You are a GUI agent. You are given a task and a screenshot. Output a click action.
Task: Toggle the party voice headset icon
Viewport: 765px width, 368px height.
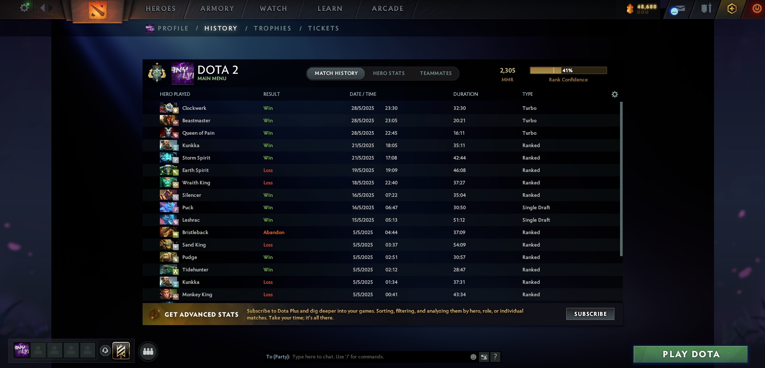pos(105,351)
